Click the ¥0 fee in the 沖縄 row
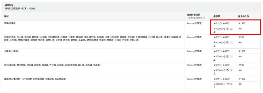Image resolution: width=263 pixels, height=93 pixels. pyautogui.click(x=240, y=29)
